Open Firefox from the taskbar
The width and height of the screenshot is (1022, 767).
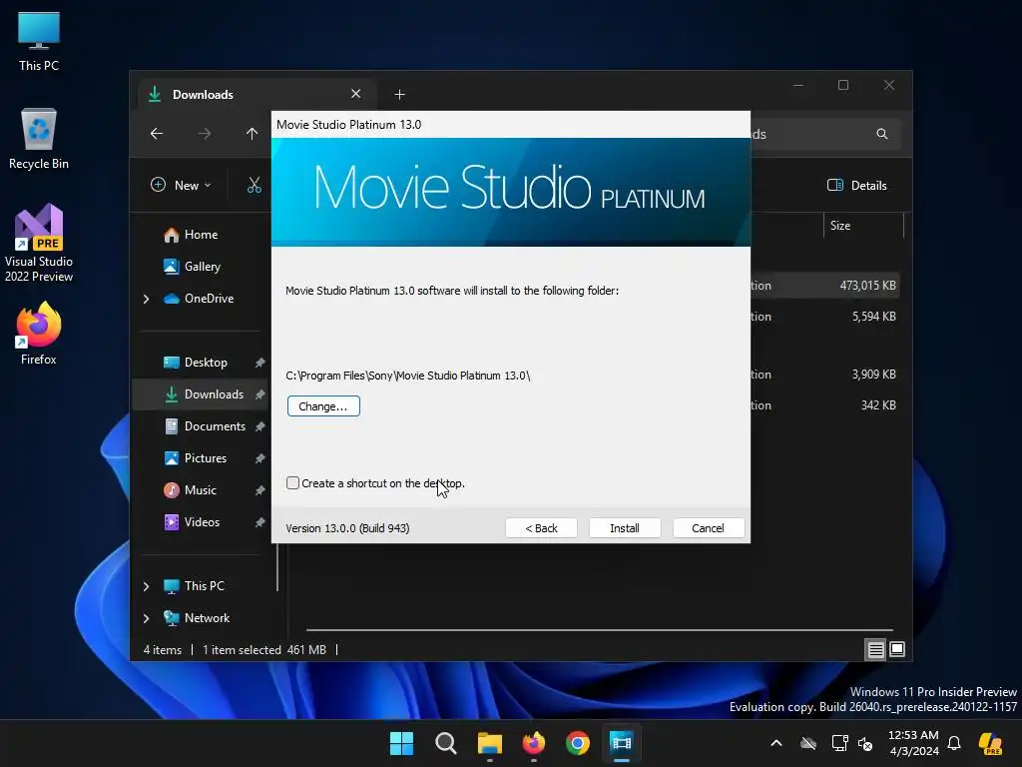pos(534,743)
